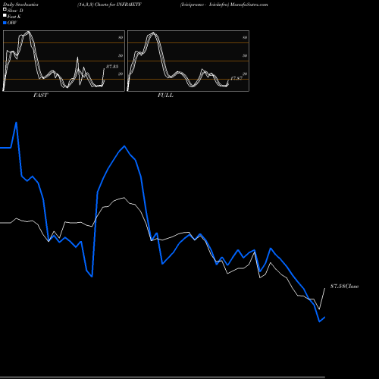Screen dimensions: 379x379
Task: Click the OBV line's lowest point before the close
Action: [x=319, y=321]
